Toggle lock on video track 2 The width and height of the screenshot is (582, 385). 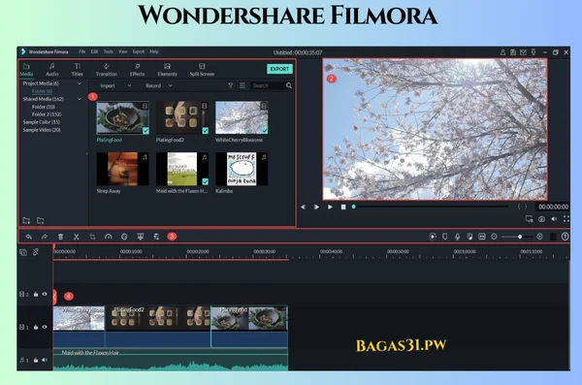36,295
